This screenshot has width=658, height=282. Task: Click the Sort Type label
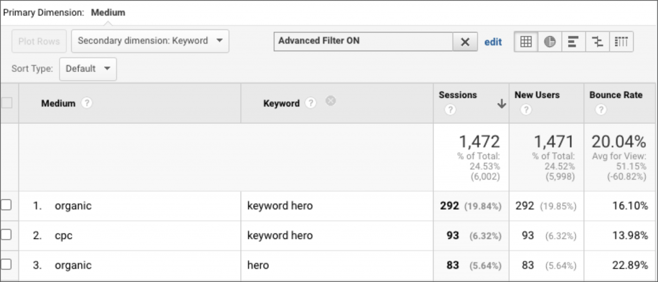pyautogui.click(x=32, y=69)
